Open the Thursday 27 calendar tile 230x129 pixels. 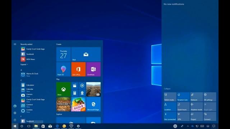pos(63,54)
